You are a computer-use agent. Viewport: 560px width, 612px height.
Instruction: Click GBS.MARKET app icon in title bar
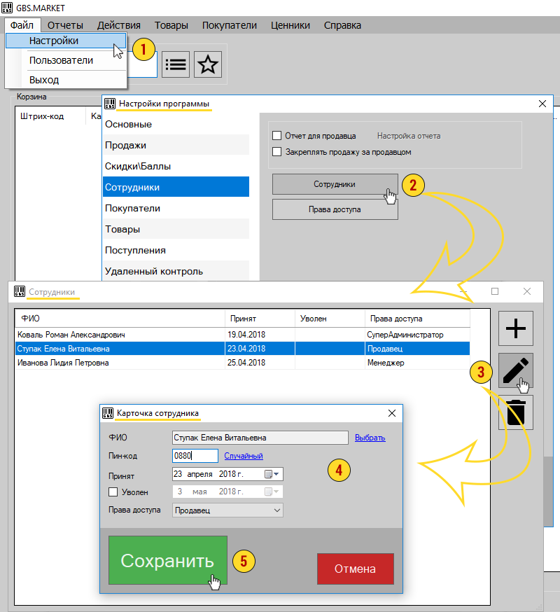7,8
